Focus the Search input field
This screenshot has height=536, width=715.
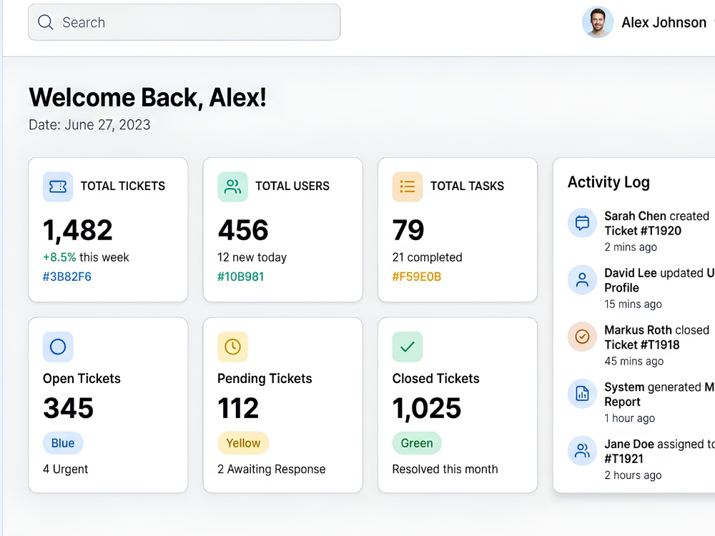(x=184, y=22)
